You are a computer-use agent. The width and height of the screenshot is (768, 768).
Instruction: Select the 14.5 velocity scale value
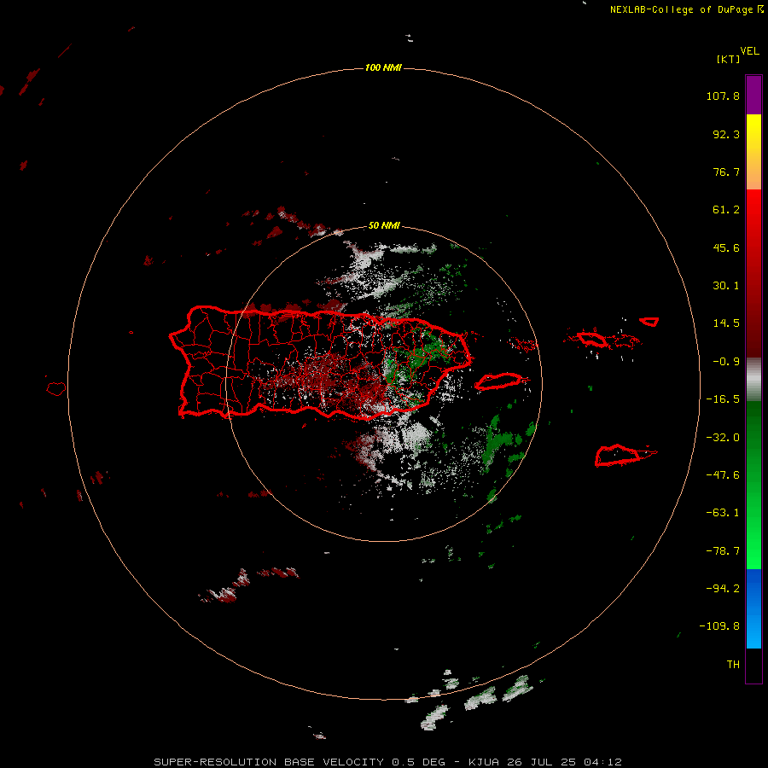[726, 323]
